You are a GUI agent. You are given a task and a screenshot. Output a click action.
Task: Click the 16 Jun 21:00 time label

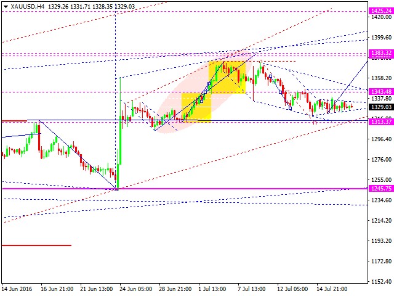click(57, 289)
